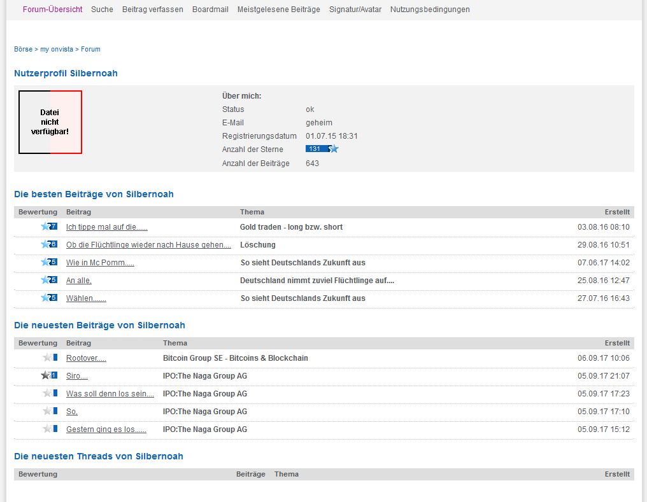This screenshot has width=647, height=502.
Task: Click the Börse breadcrumb link
Action: [x=23, y=49]
